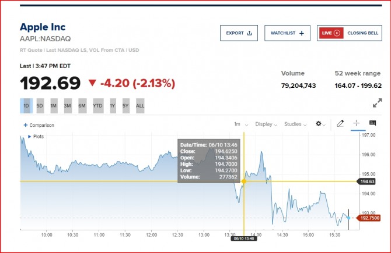Toggle the crosshair tool
Image resolution: width=391 pixels, height=253 pixels.
point(357,124)
